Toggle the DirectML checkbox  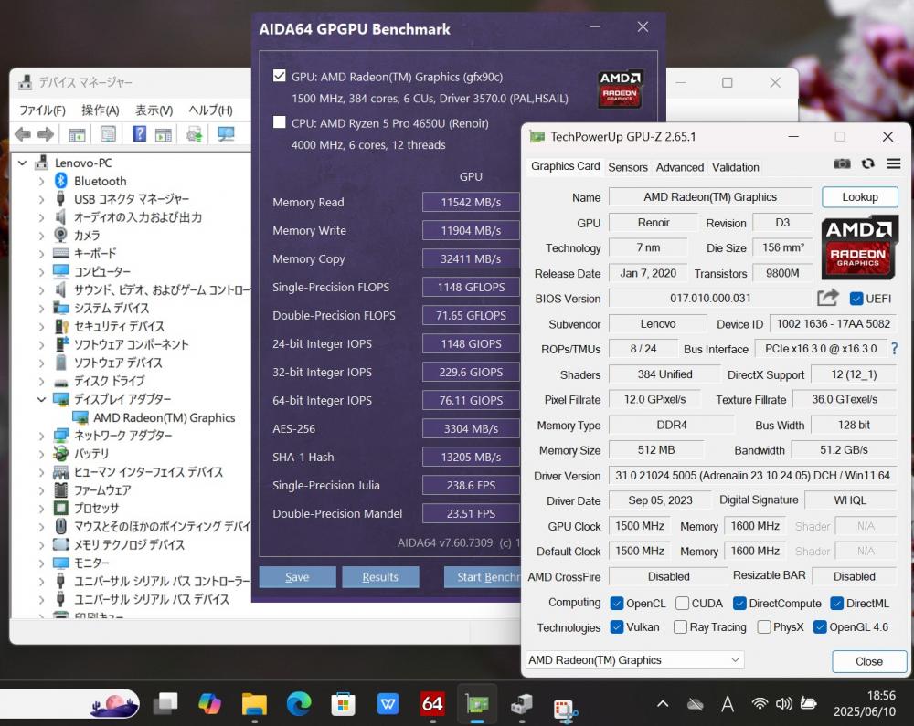[836, 603]
